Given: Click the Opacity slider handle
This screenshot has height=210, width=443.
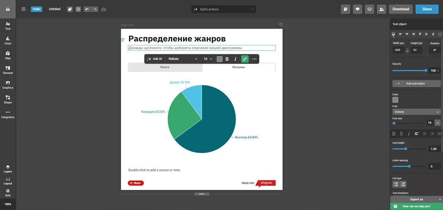Looking at the screenshot, I should [426, 70].
